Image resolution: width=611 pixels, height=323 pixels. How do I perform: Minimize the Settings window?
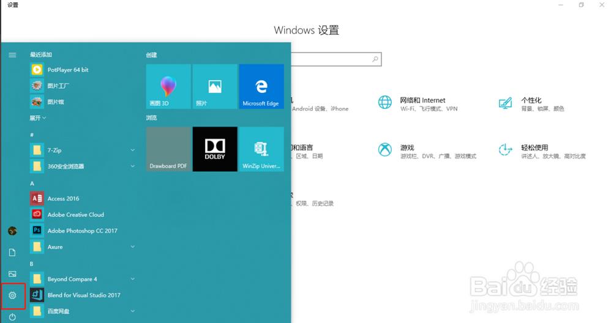tap(561, 5)
